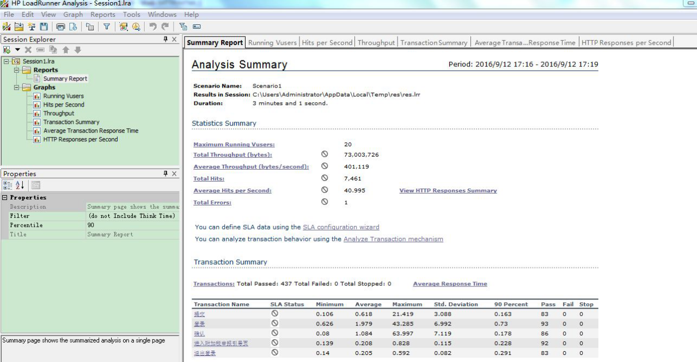Collapse the Session1.lra tree node
697x362 pixels.
click(x=6, y=61)
